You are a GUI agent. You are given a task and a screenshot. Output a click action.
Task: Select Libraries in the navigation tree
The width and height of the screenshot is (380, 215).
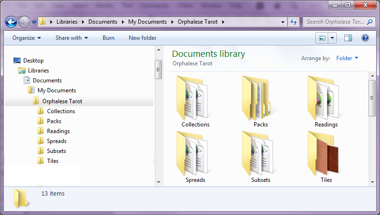33,71
